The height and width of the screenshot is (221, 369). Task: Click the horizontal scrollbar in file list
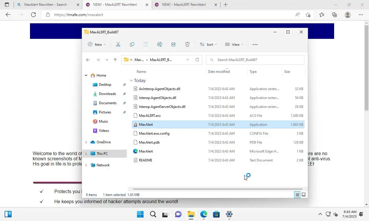(218, 189)
